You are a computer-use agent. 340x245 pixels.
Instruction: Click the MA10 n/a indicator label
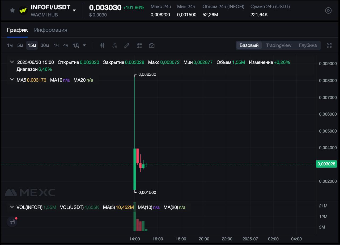(x=60, y=80)
